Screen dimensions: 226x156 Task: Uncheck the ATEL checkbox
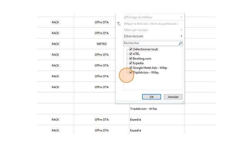pos(131,54)
